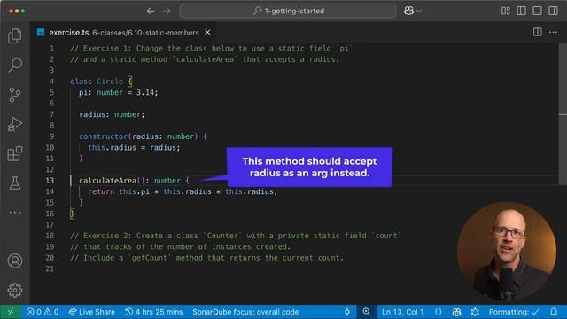Go to line via Ln 13, Col 1

[403, 312]
